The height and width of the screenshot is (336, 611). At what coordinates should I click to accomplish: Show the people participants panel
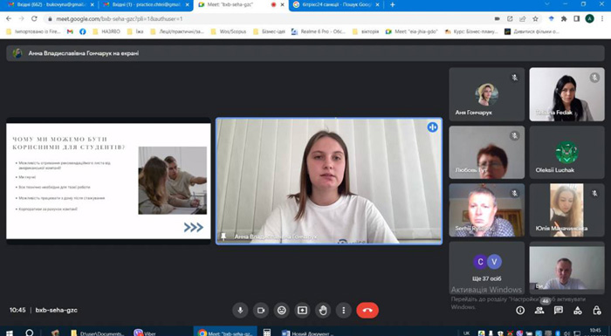pos(539,311)
